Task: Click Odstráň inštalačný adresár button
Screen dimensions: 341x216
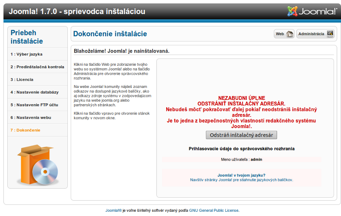Action: coord(241,135)
